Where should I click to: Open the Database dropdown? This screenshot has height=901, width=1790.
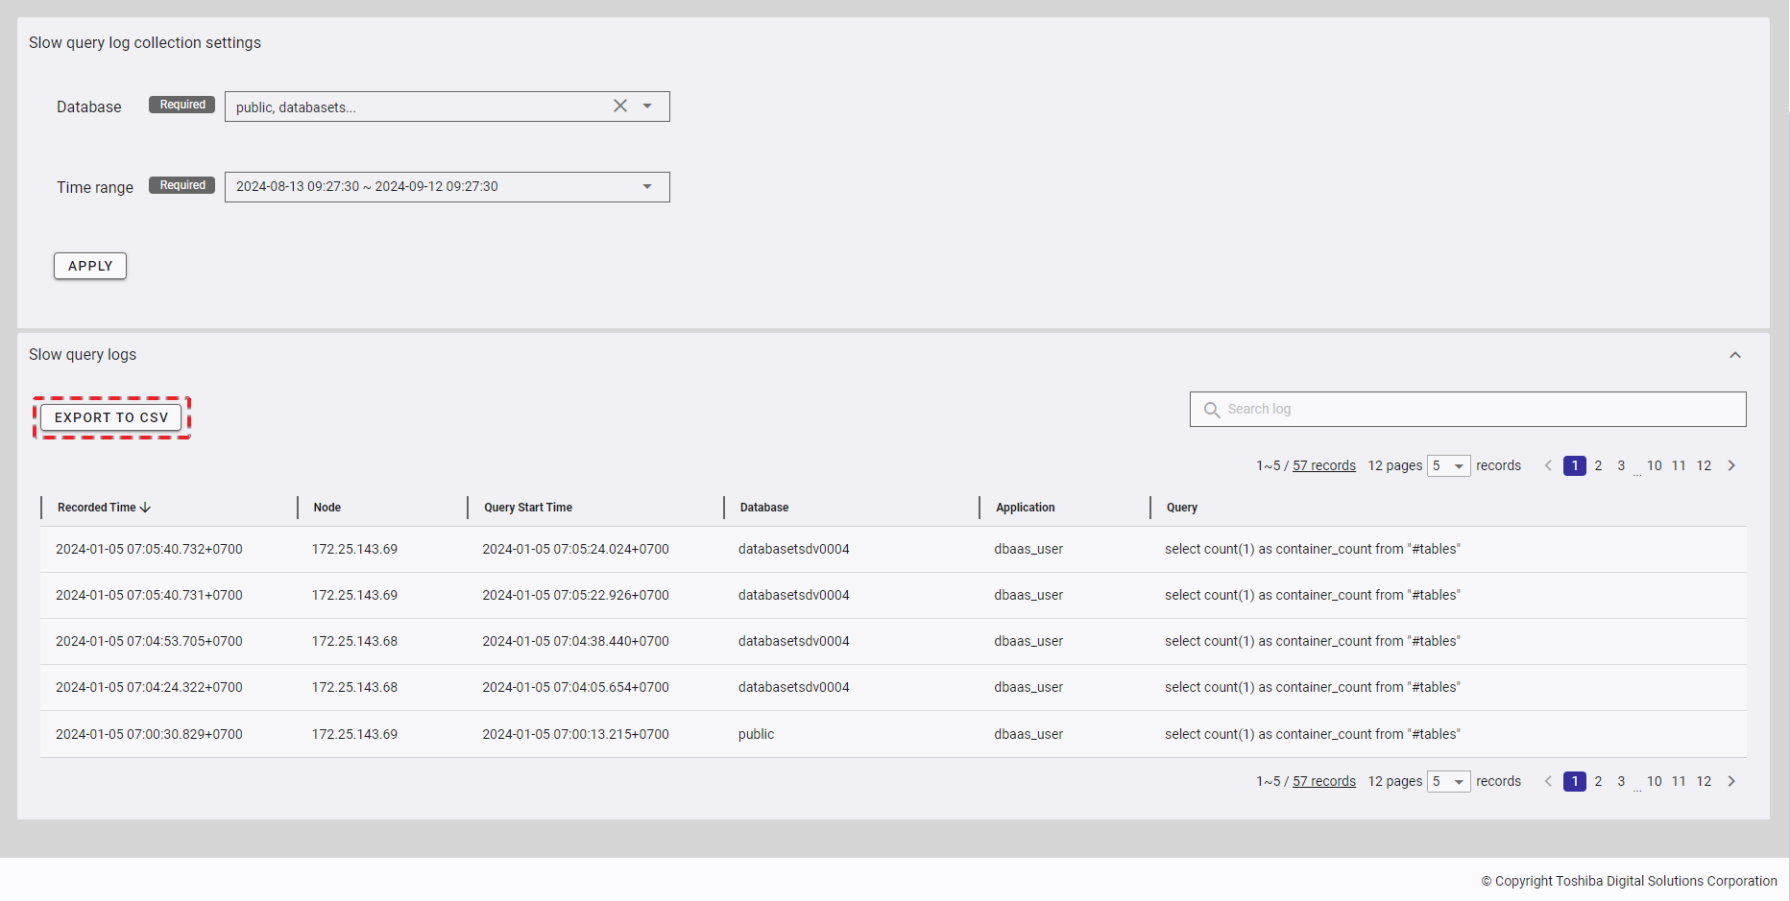point(647,107)
